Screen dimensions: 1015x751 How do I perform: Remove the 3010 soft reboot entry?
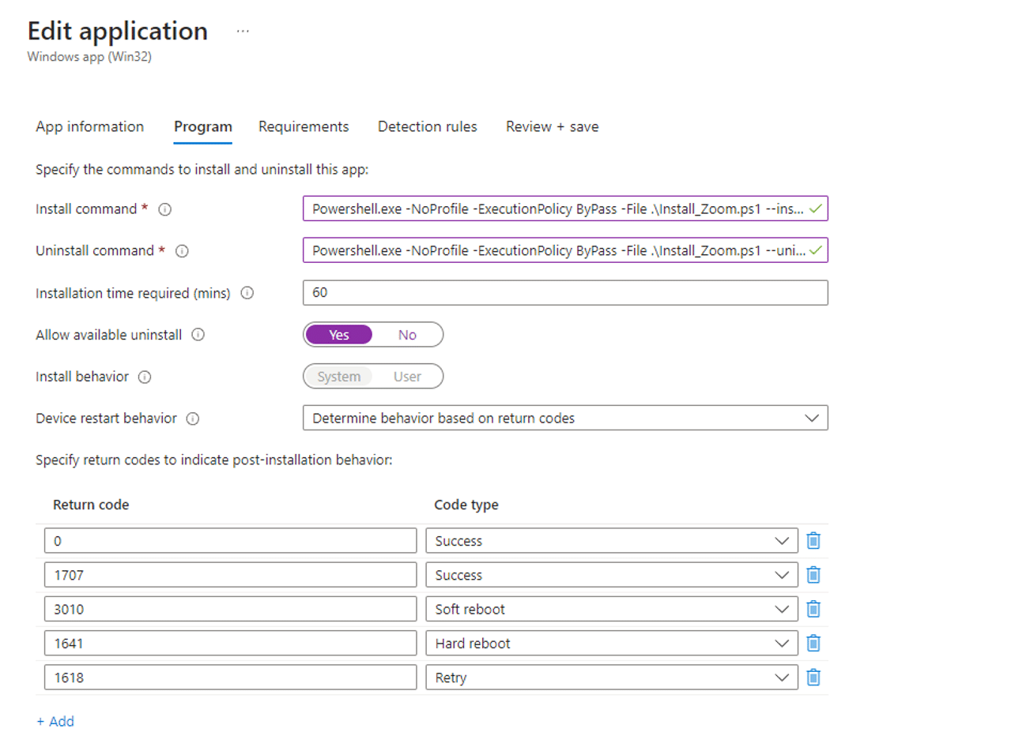813,608
